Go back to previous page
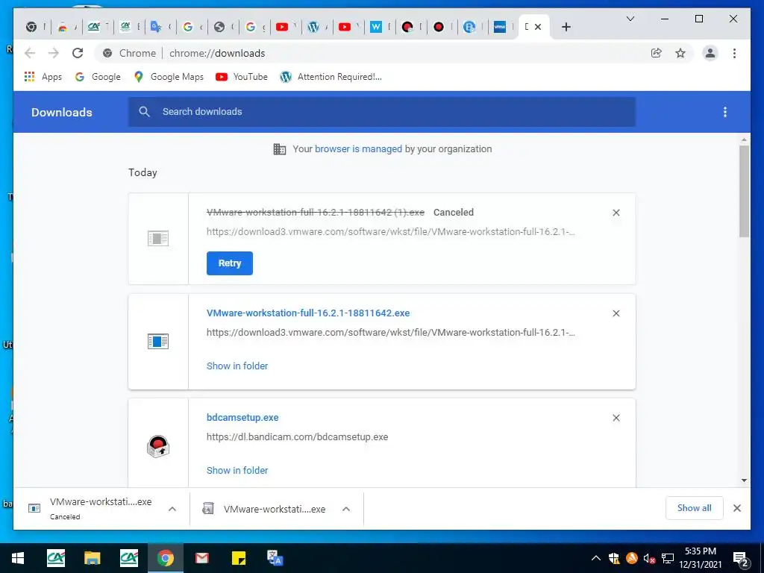Image resolution: width=764 pixels, height=573 pixels. click(x=30, y=53)
